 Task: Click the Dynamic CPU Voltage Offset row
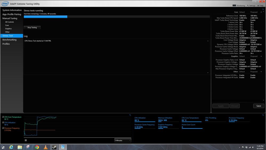[239, 44]
